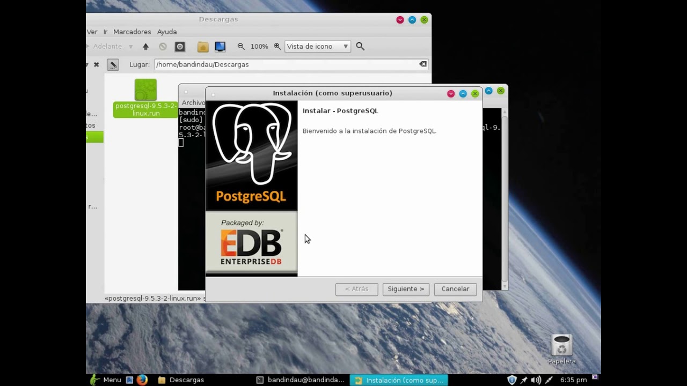Open the Archivo menu in the terminal window
Screen dimensions: 687x386
click(x=193, y=103)
